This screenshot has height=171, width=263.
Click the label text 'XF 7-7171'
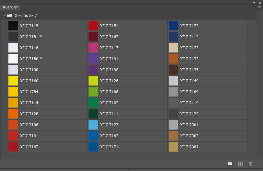109,147
